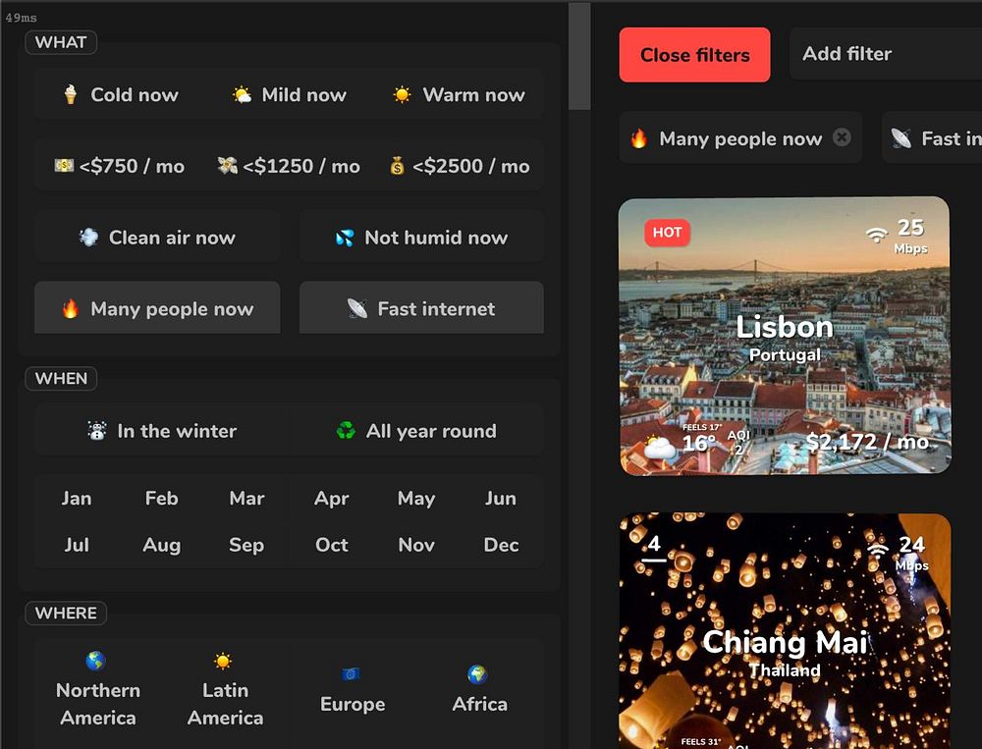Click the banknote icon for <$750
This screenshot has width=982, height=749.
point(64,165)
